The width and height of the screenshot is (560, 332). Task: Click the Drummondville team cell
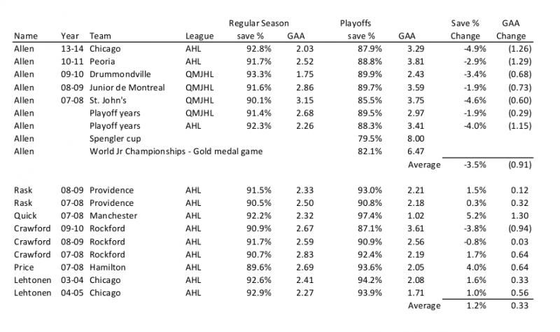tap(120, 74)
